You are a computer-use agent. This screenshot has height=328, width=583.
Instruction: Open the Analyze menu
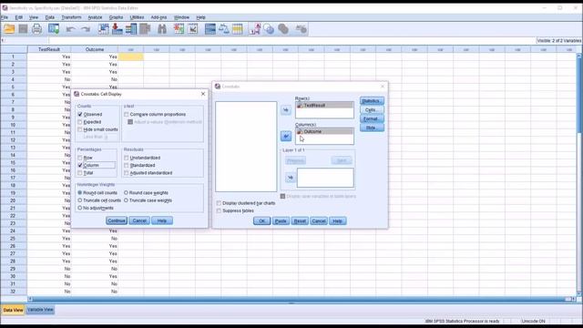pos(95,17)
